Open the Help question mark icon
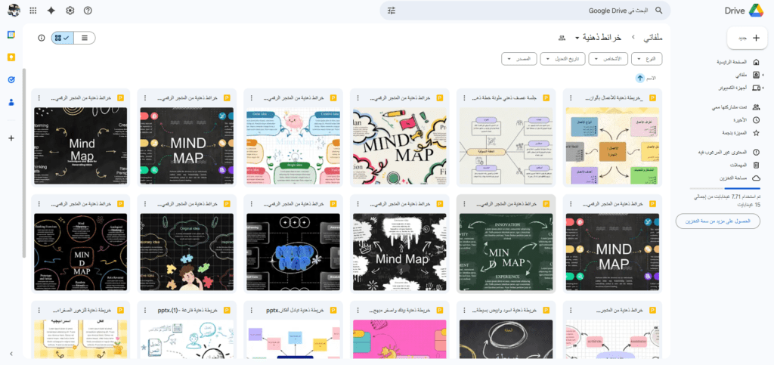Image resolution: width=774 pixels, height=365 pixels. point(88,11)
